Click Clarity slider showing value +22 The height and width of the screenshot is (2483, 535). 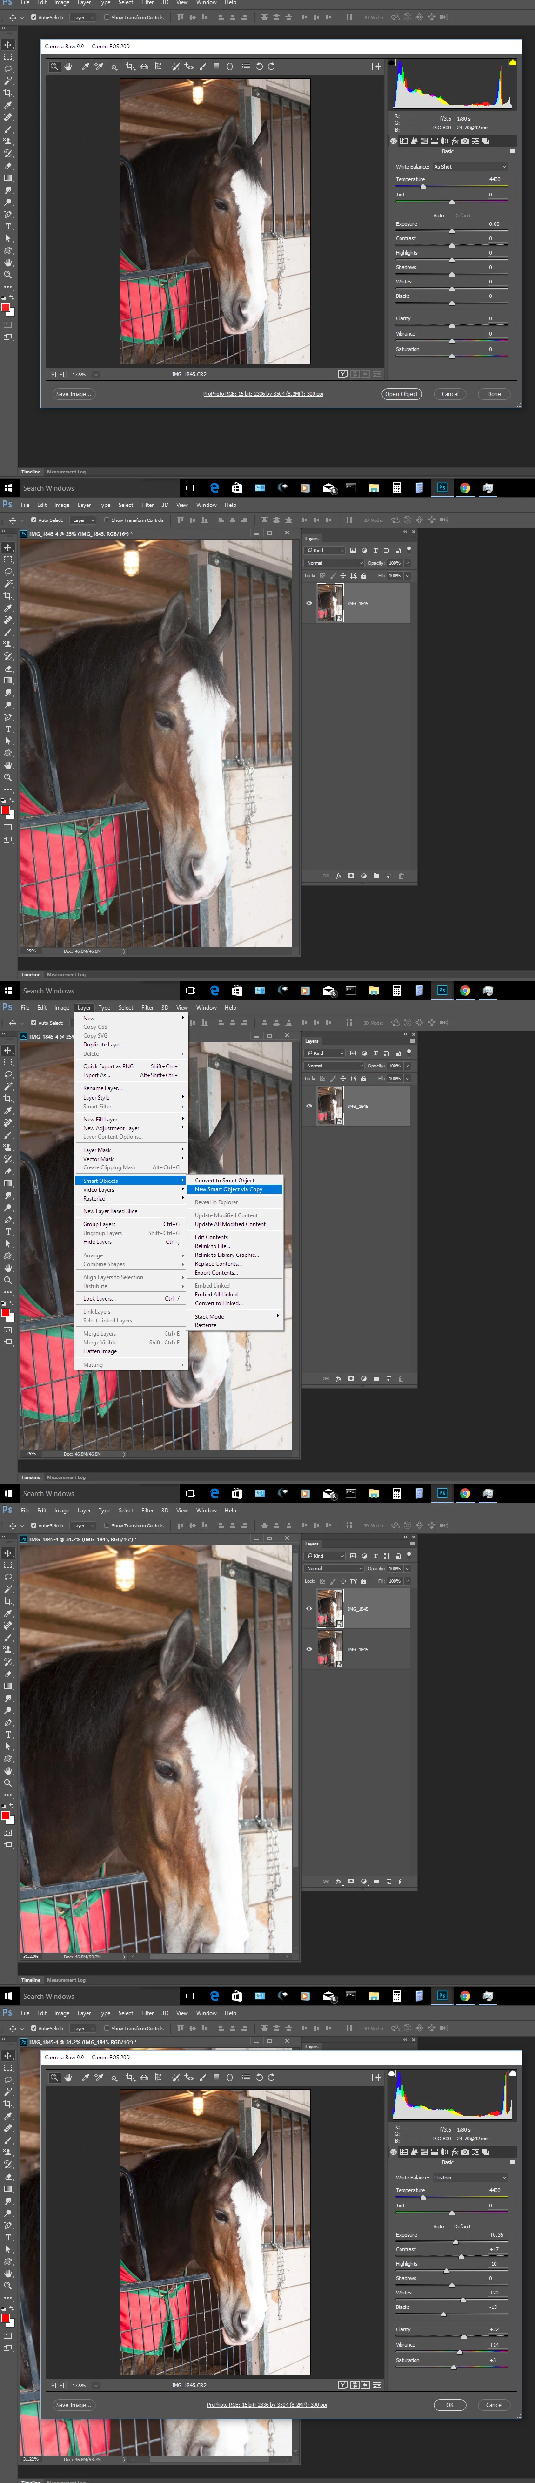coord(451,2335)
